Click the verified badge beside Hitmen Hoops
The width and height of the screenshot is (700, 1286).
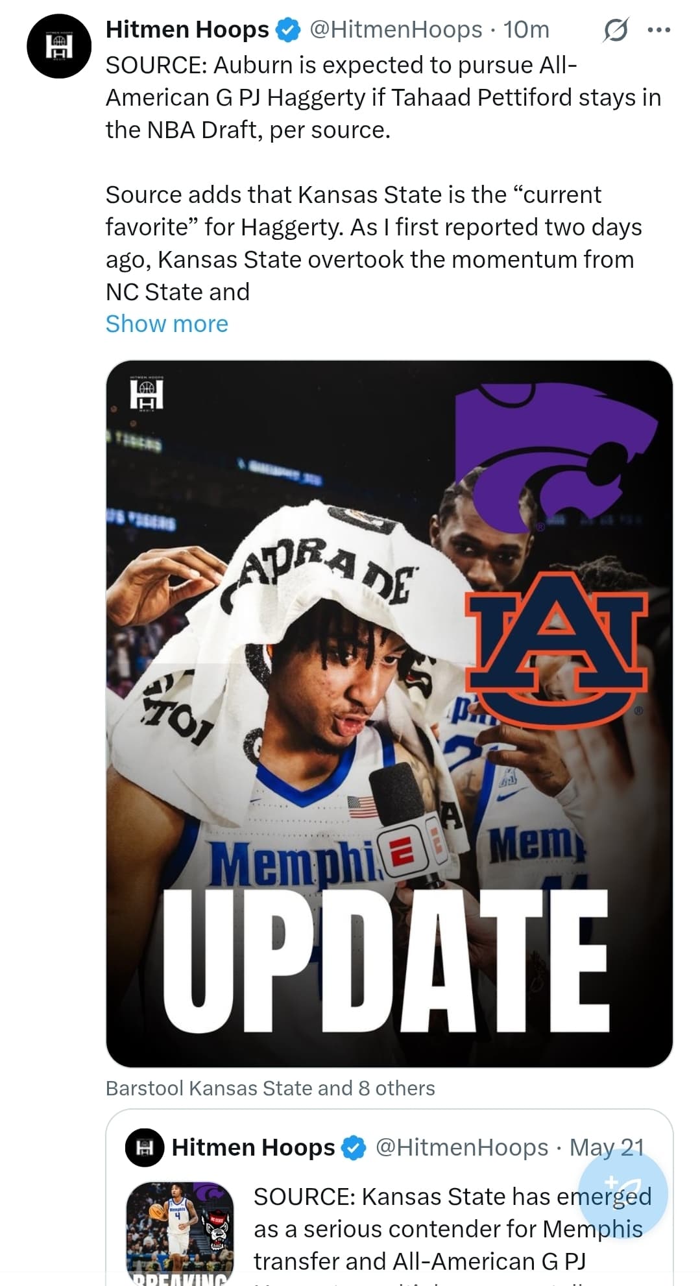click(x=289, y=30)
